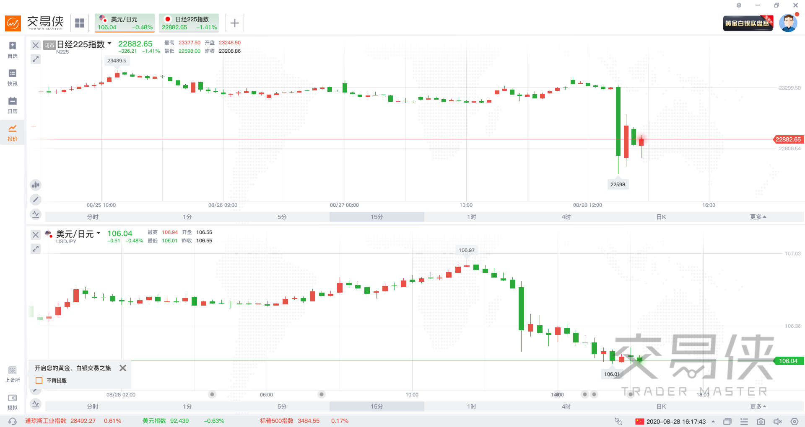Click the 标普500指数 ticker
Screen dimensions: 805x427
coord(304,421)
